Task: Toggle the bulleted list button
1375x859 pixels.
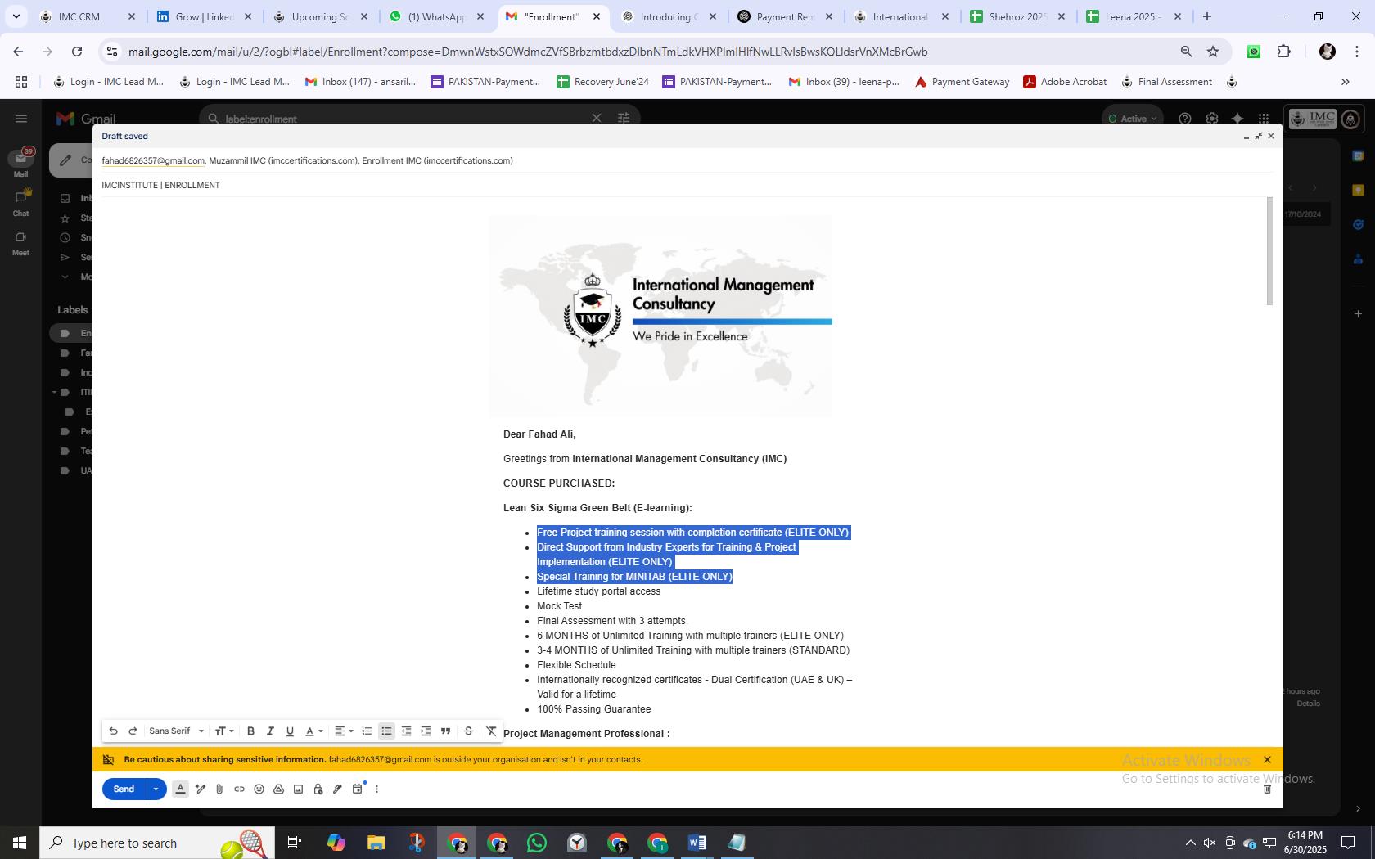Action: pyautogui.click(x=386, y=731)
